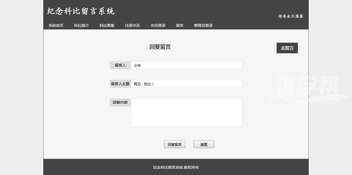Submit the form with the 回复留言 button
Image resolution: width=352 pixels, height=175 pixels.
click(x=174, y=145)
